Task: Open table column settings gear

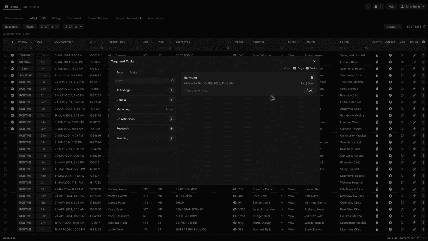Action: (x=423, y=42)
